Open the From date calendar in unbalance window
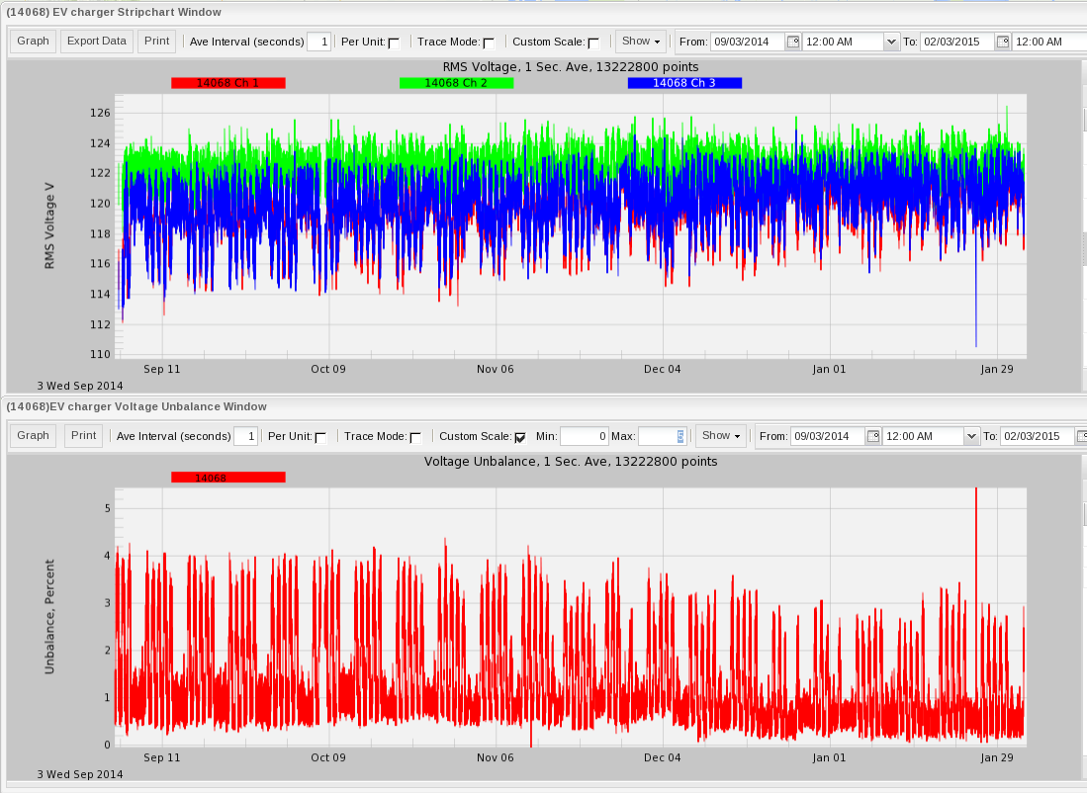The width and height of the screenshot is (1087, 793). [874, 436]
